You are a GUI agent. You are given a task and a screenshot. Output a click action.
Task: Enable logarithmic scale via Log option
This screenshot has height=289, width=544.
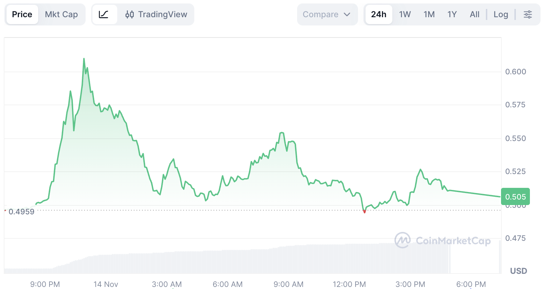pos(501,14)
